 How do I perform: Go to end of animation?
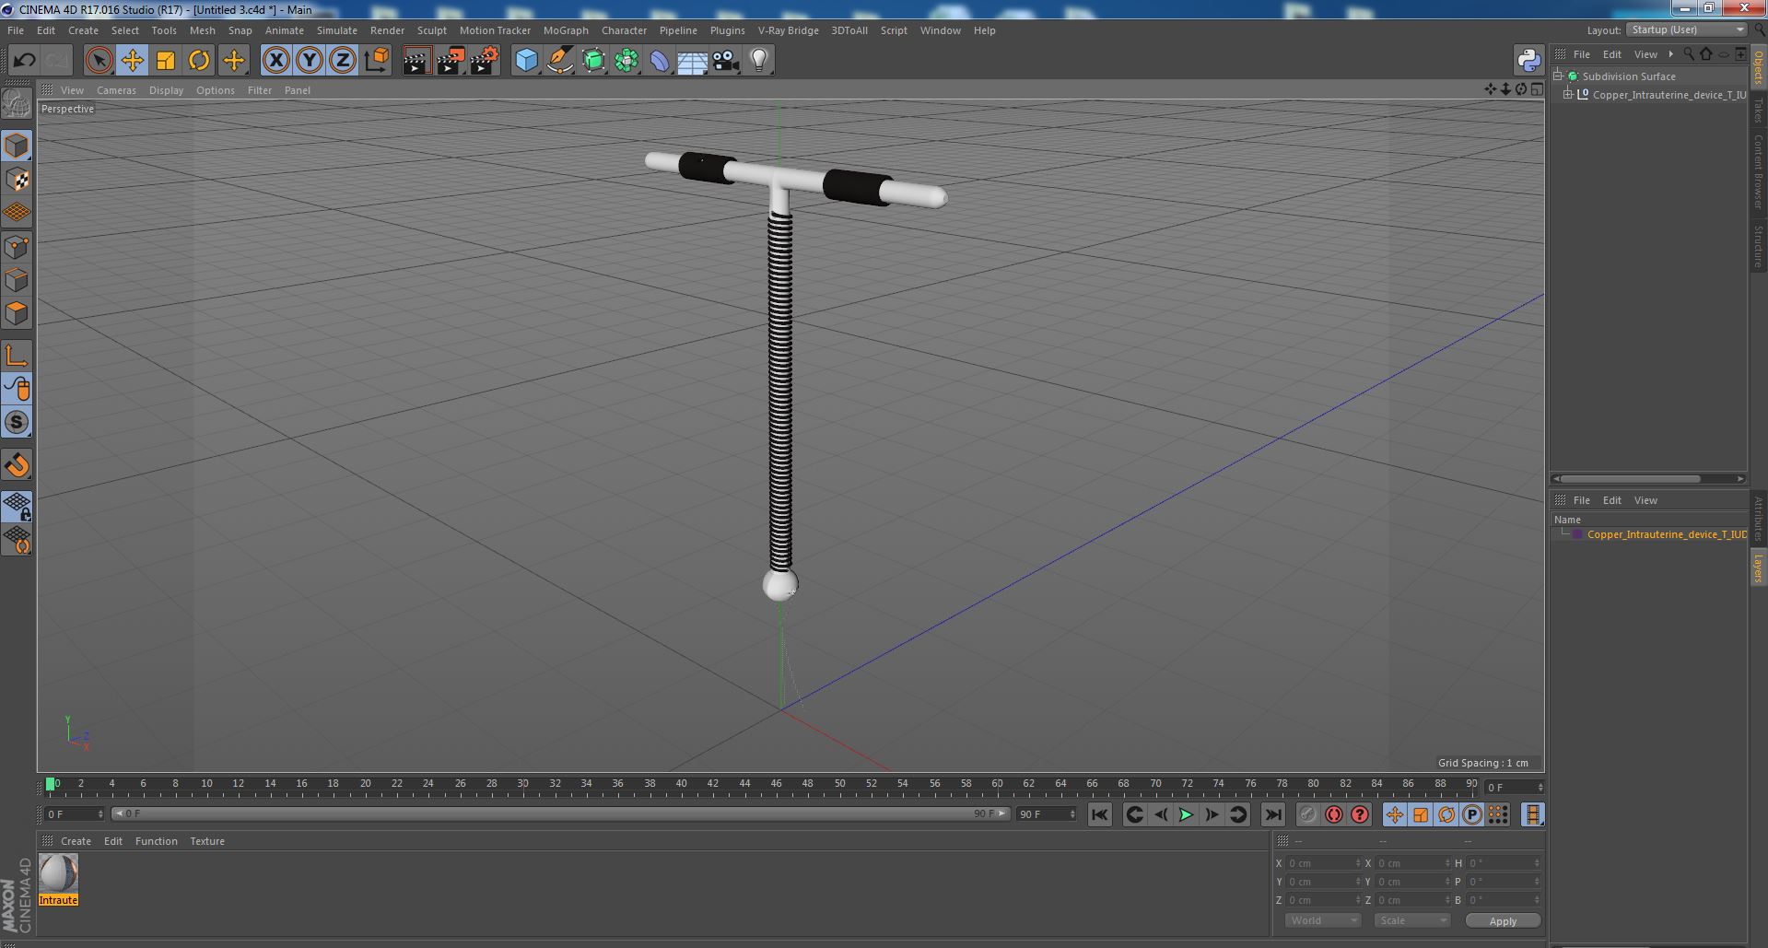pos(1273,814)
